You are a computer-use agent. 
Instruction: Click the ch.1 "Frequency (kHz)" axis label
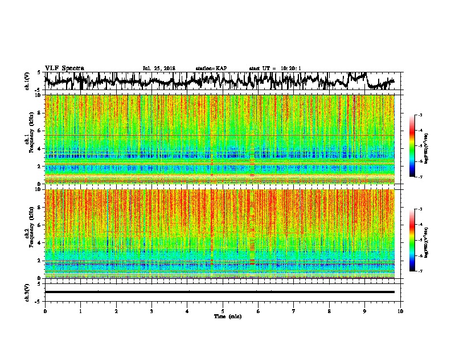coord(31,133)
